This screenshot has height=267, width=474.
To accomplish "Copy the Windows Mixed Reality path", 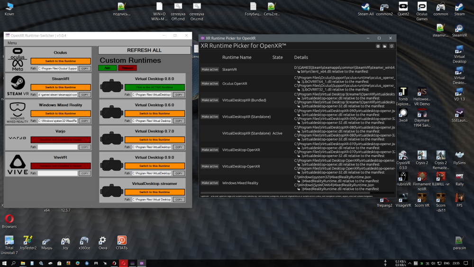I will 85,121.
